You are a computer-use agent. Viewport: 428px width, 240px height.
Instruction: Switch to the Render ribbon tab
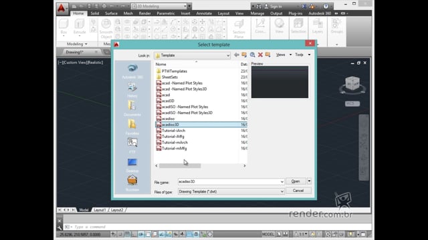coord(144,13)
